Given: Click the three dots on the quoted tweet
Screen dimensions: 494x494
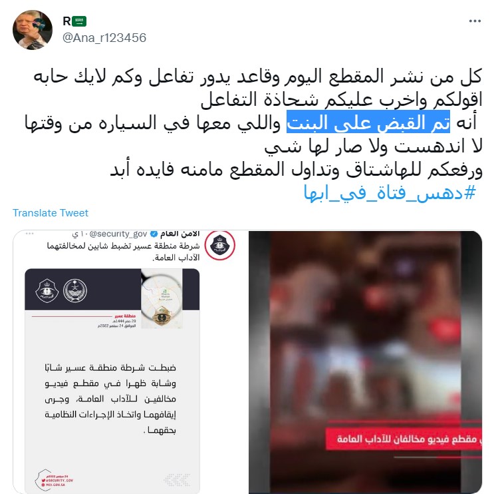Looking at the screenshot, I should (30, 234).
